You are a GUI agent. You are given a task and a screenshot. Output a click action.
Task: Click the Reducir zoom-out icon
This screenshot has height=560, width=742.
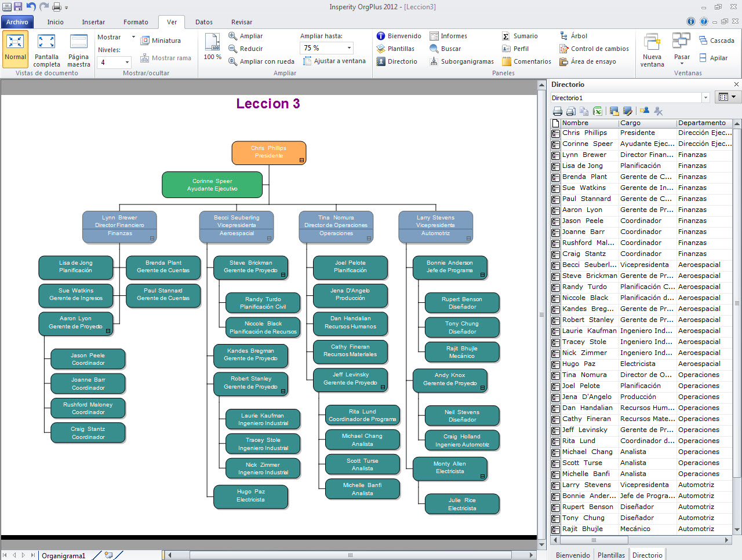(233, 49)
